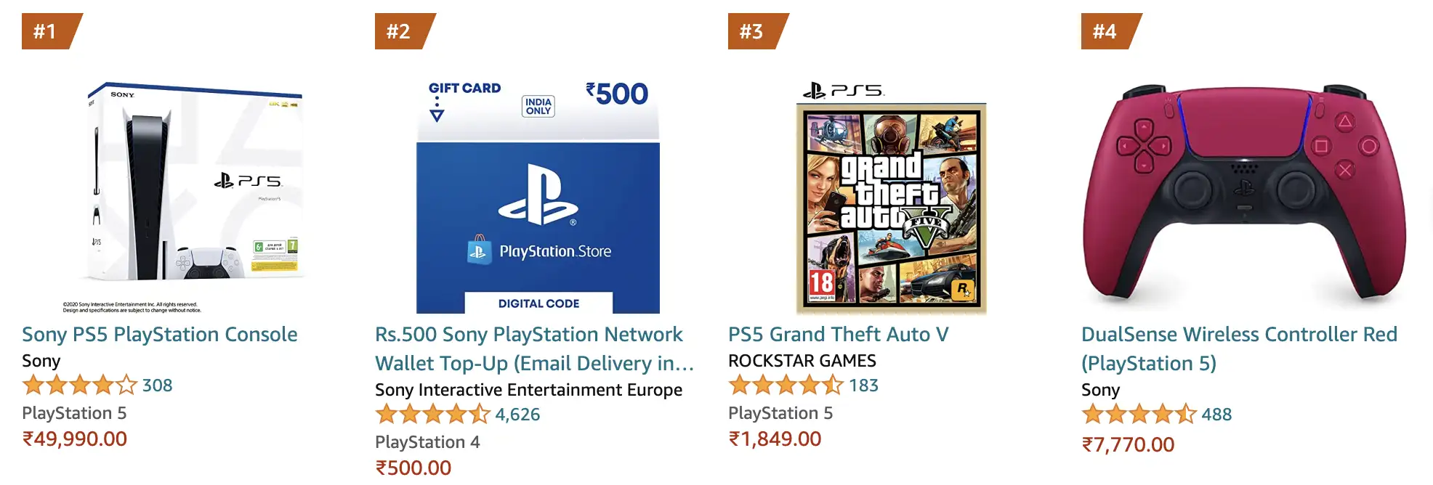View the 183 reviews for GTA V
This screenshot has width=1433, height=485.
pyautogui.click(x=863, y=386)
